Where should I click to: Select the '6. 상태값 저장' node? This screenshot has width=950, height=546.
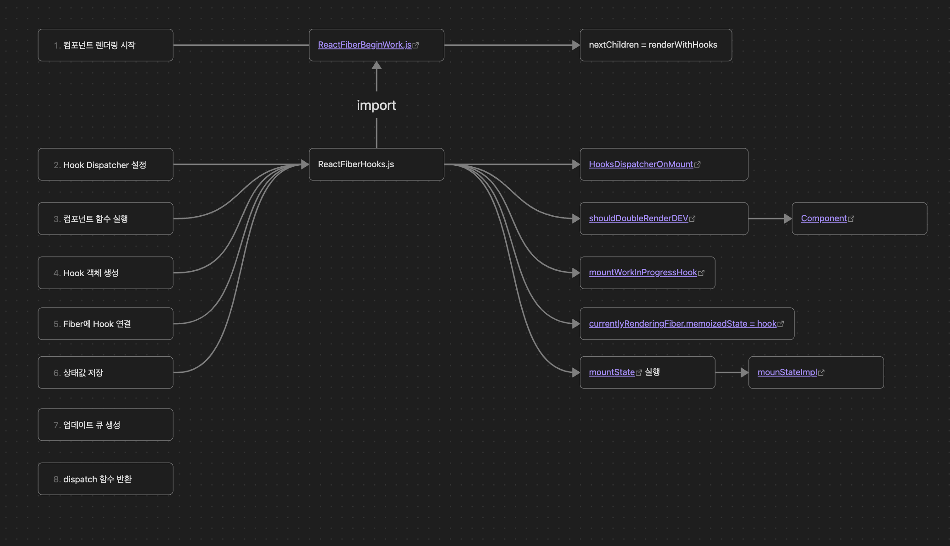(x=105, y=372)
